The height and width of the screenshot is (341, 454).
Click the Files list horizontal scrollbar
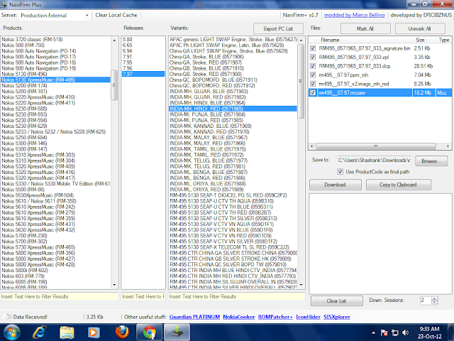tap(380, 146)
